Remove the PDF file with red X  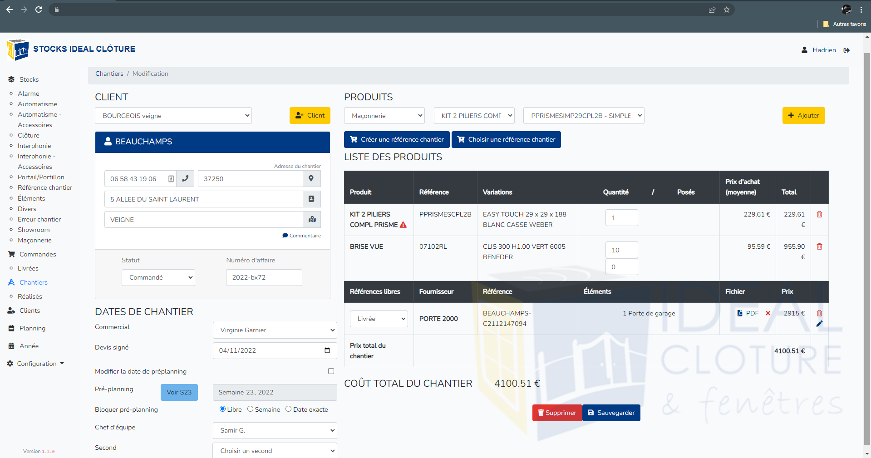point(768,313)
